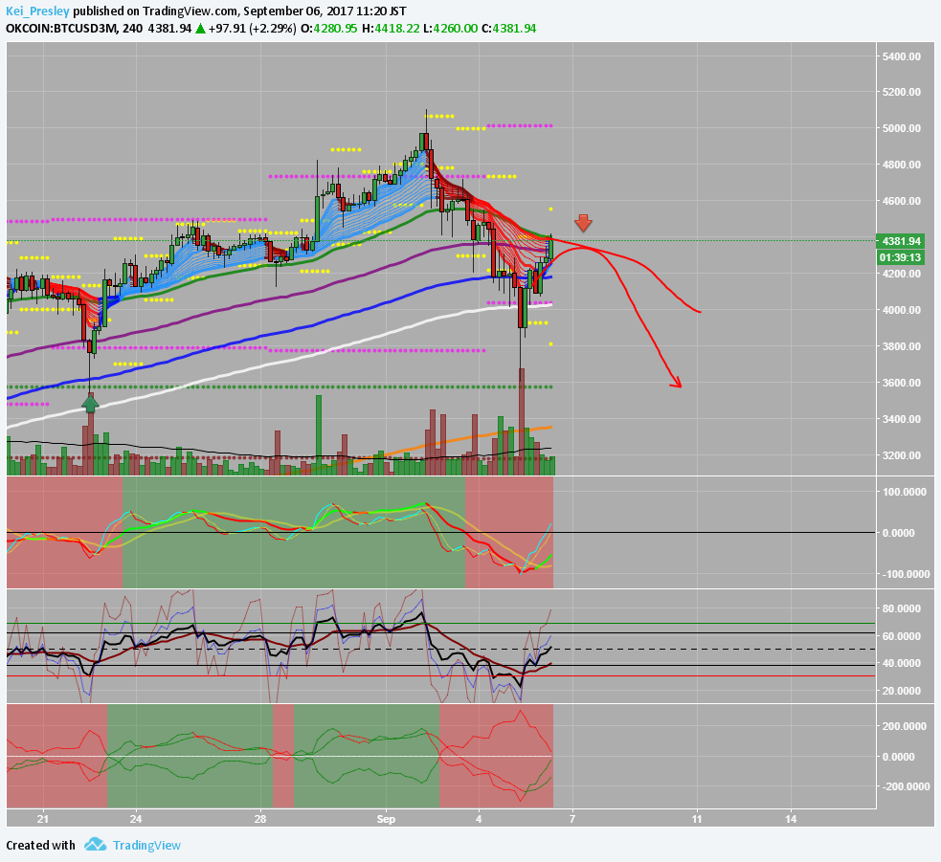Click the change value +97.91 (+2.29%)
Screen dimensions: 941x862
coord(252,28)
